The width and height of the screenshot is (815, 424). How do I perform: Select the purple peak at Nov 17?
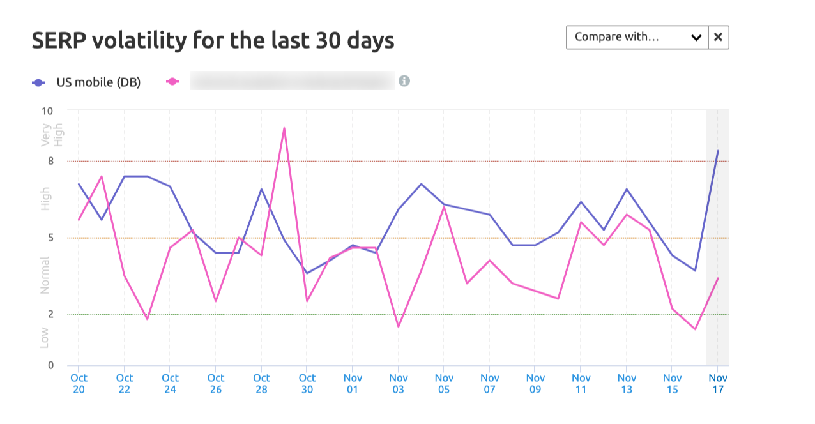[x=718, y=151]
